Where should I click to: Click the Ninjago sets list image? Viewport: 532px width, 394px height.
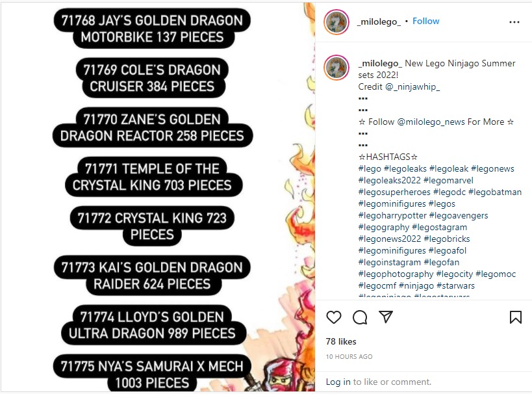(158, 197)
